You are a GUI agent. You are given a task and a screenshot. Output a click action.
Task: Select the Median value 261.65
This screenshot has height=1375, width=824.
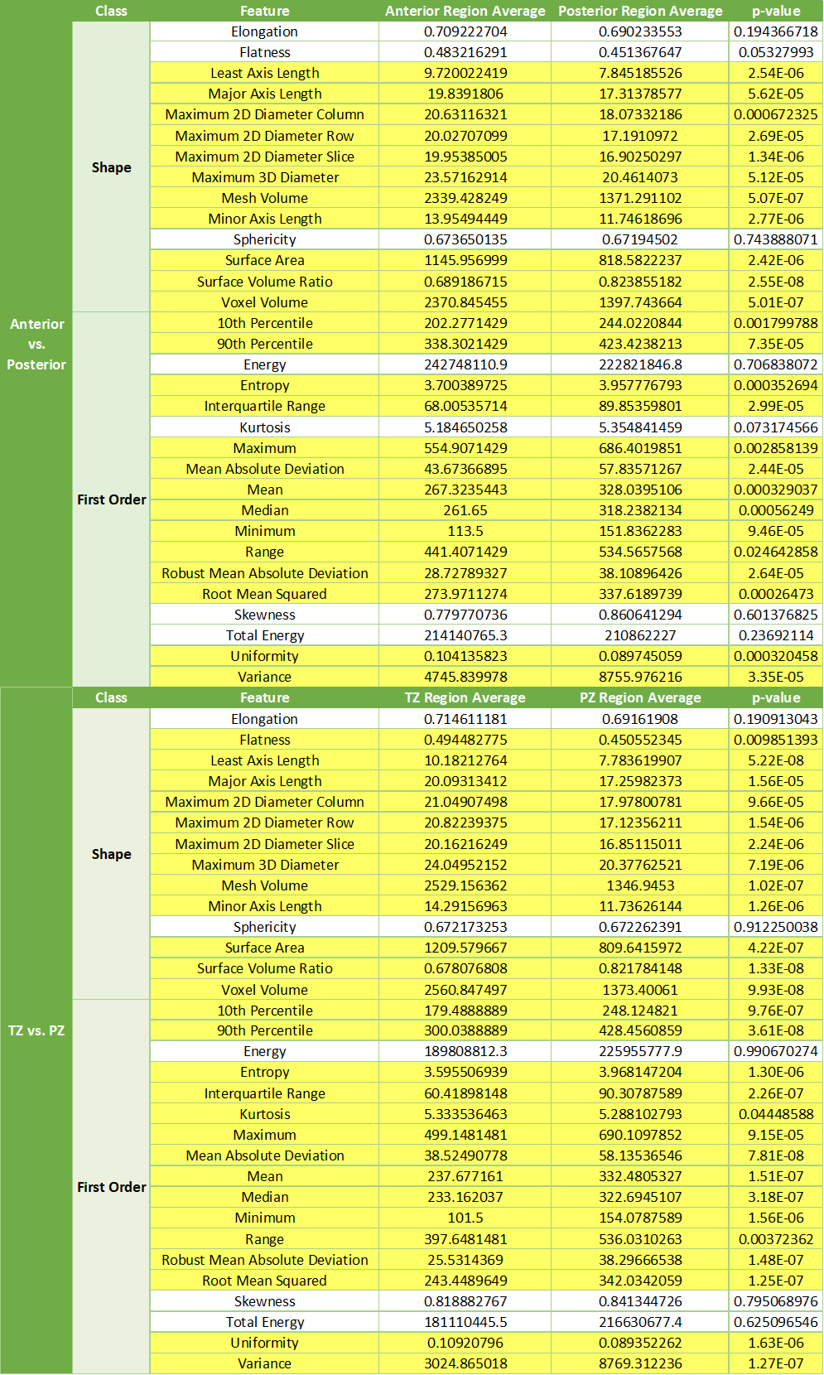point(465,510)
